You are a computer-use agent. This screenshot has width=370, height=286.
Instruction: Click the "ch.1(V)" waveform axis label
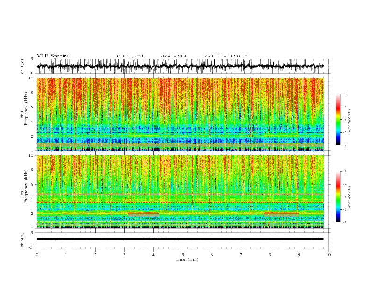(22, 66)
